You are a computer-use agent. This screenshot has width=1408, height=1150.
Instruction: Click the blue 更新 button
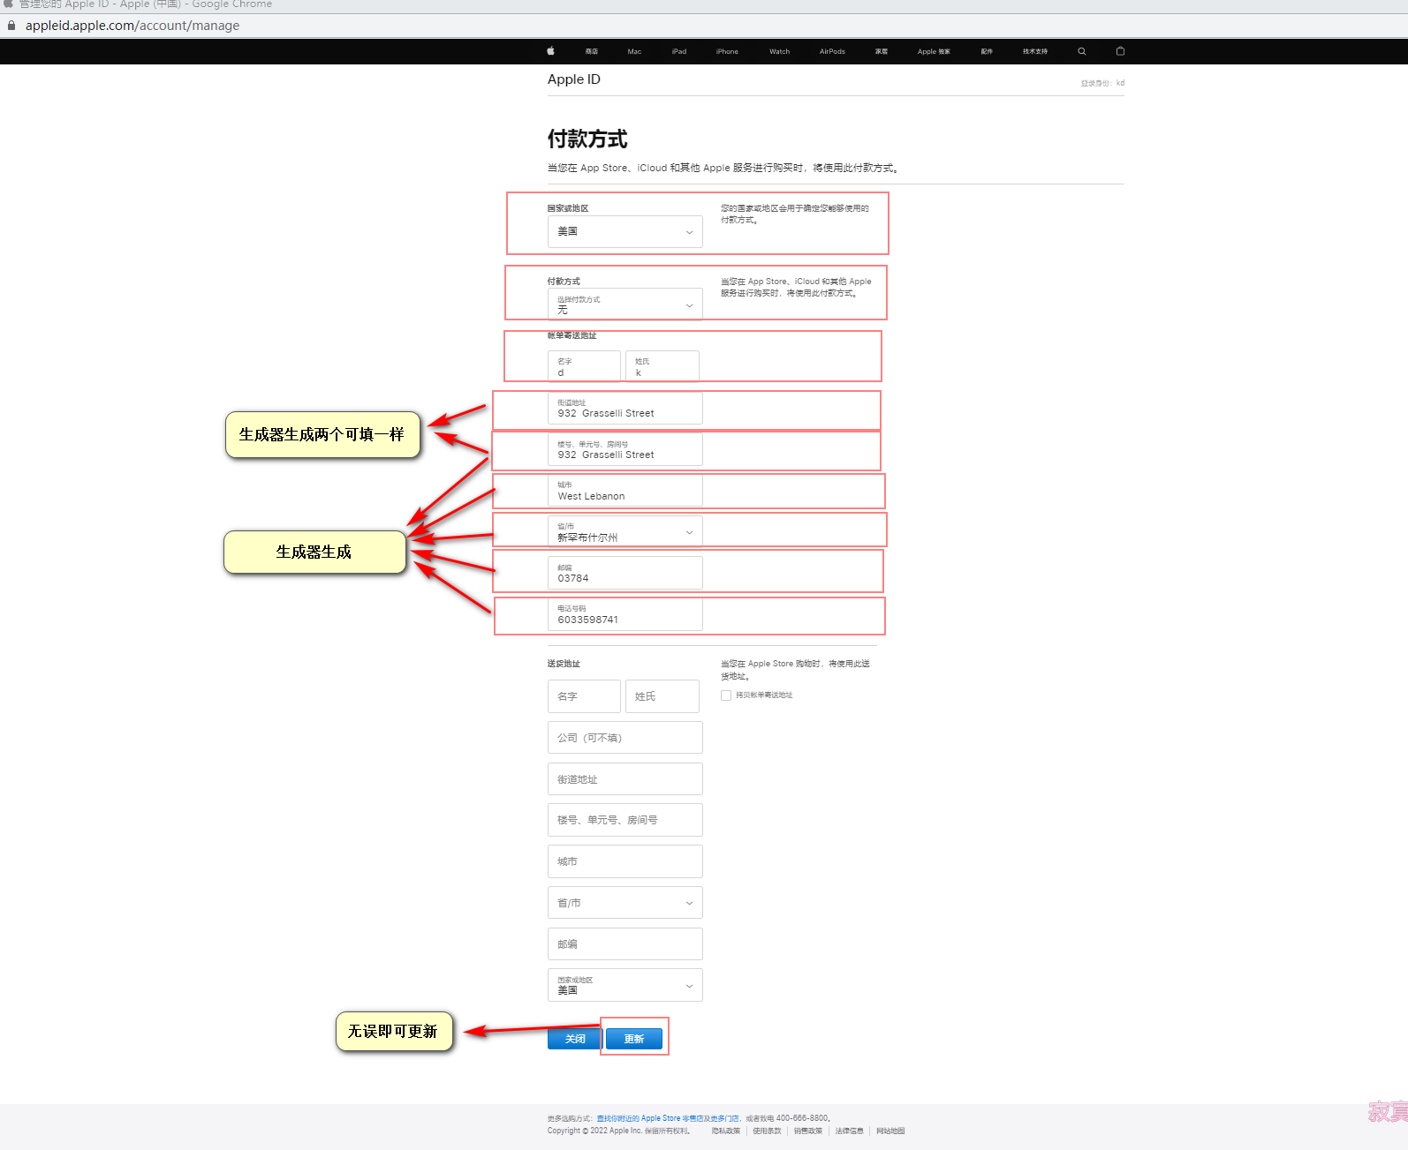(x=634, y=1039)
